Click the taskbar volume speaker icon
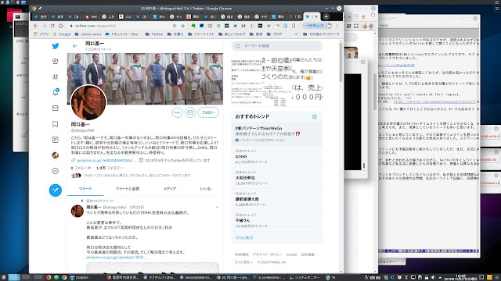The height and width of the screenshot is (281, 501). tap(433, 278)
